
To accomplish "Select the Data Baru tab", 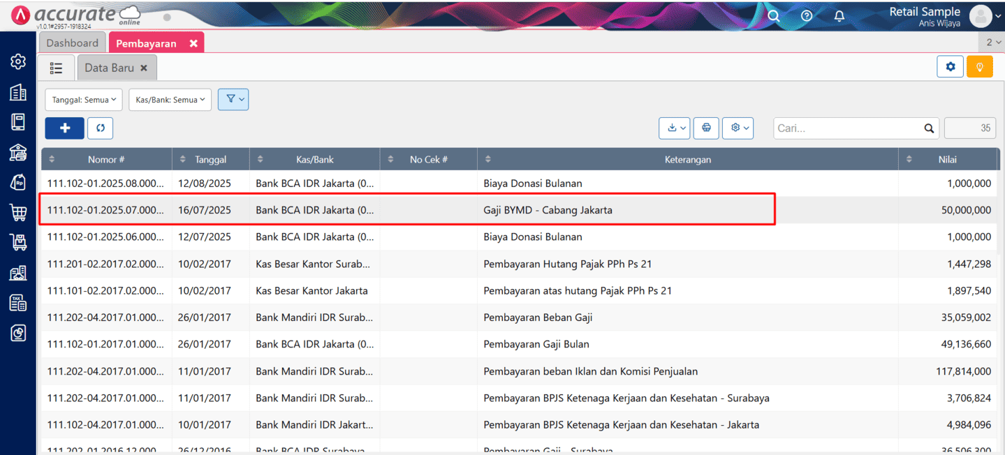I will (x=110, y=68).
